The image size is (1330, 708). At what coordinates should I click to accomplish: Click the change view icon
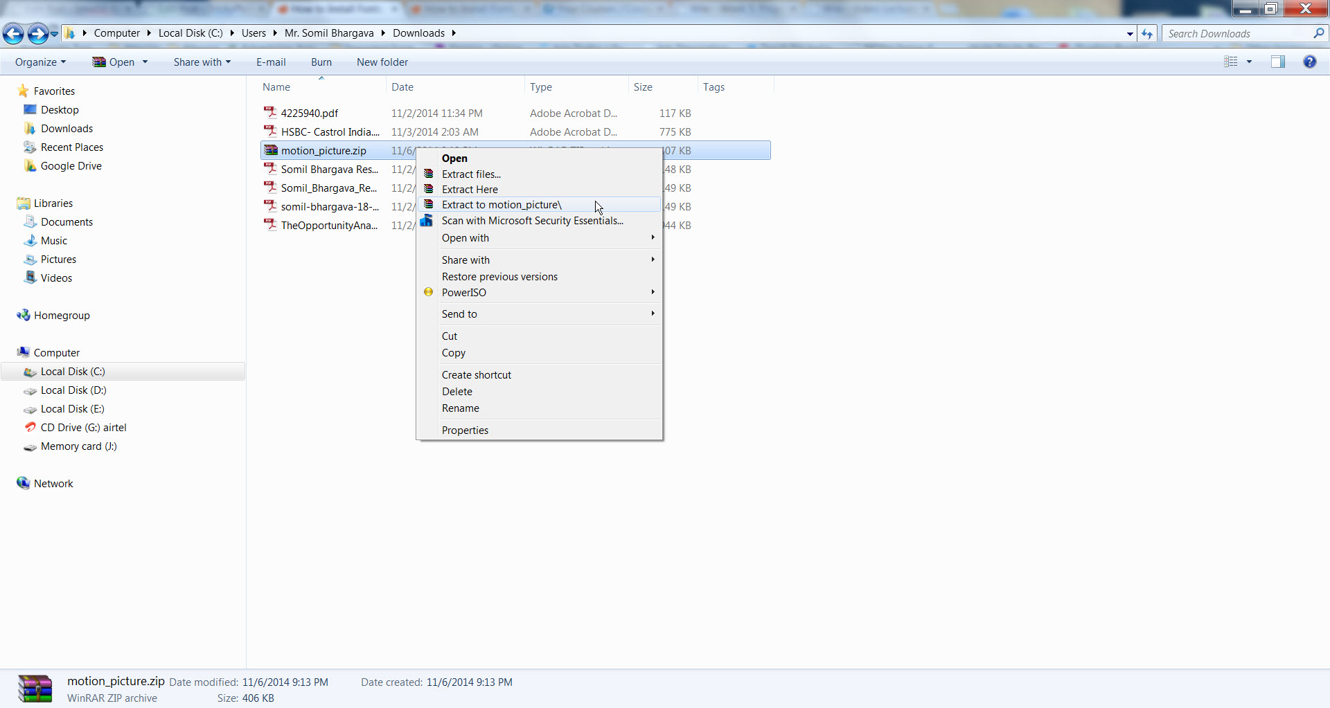click(x=1230, y=62)
